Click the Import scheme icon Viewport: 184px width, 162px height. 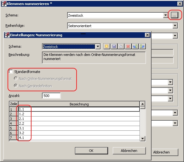(135, 46)
